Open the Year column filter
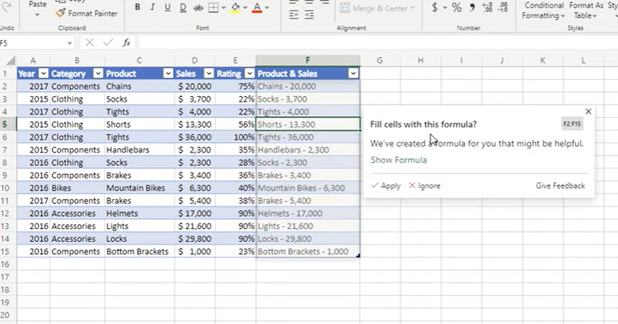The height and width of the screenshot is (324, 618). coord(44,73)
